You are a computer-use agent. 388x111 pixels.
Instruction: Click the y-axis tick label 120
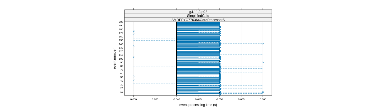(x=121, y=51)
